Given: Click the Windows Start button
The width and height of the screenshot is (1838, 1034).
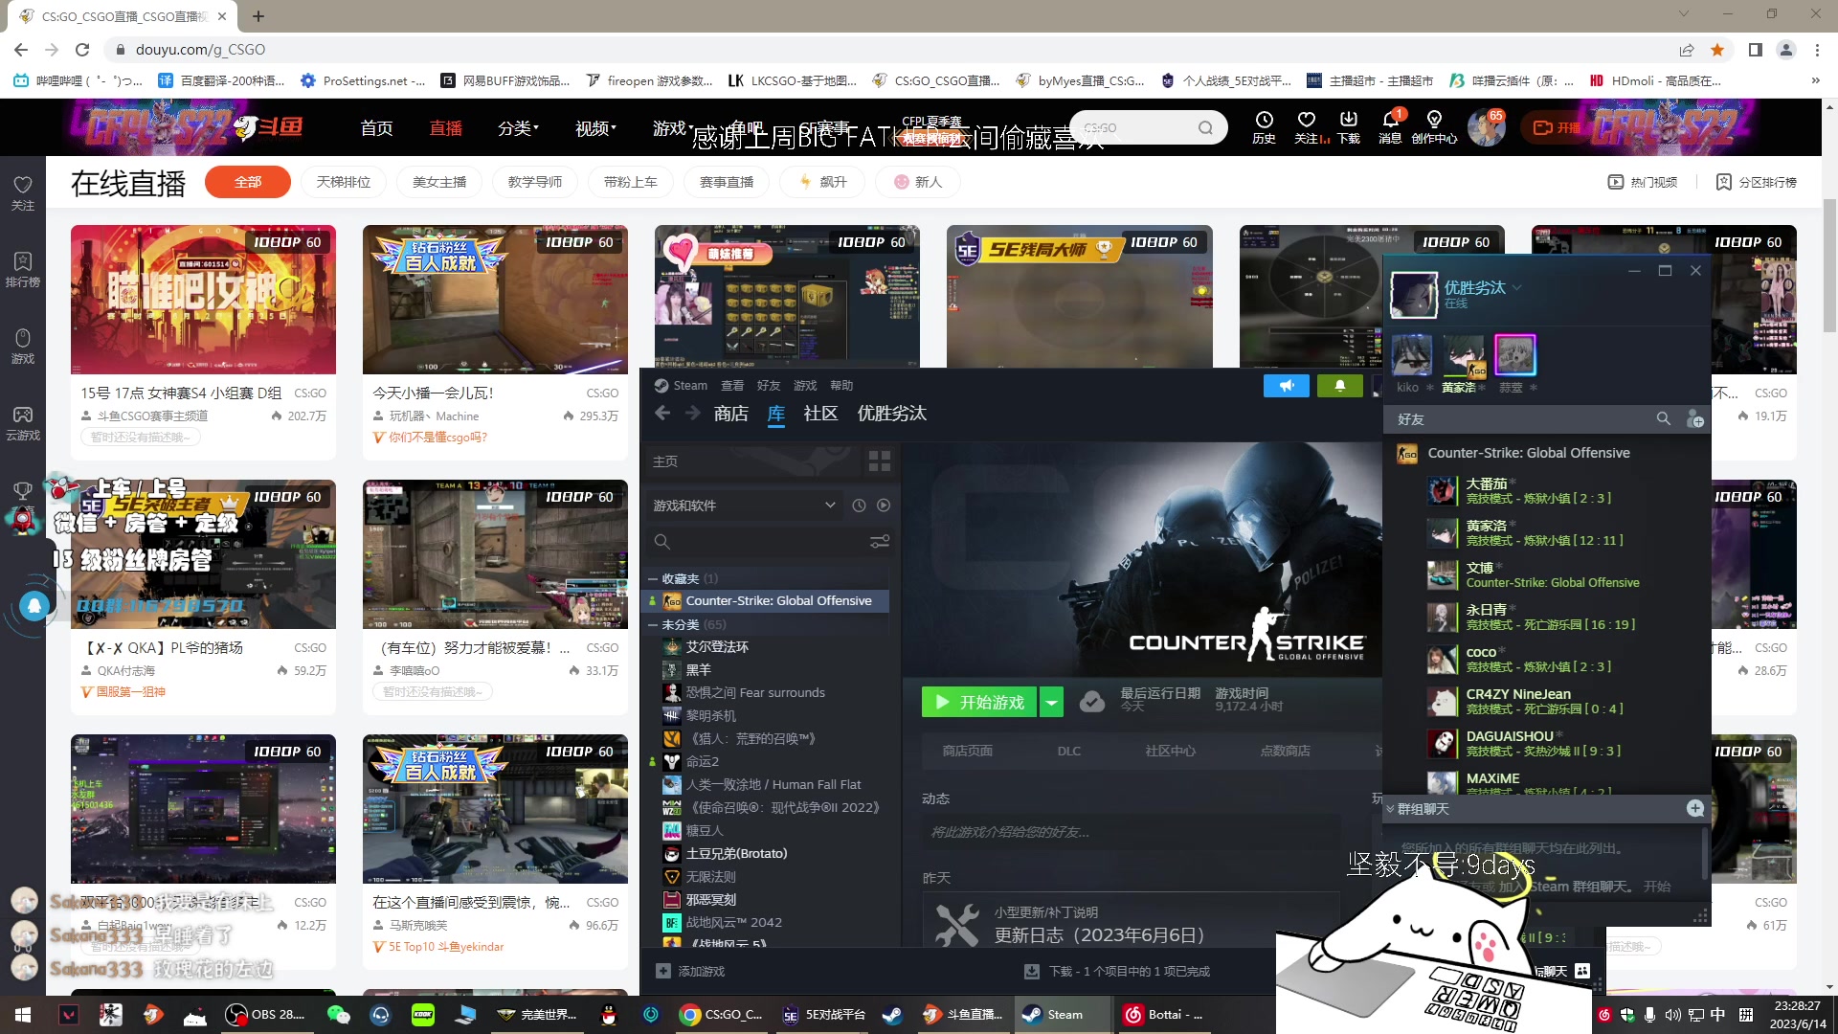Looking at the screenshot, I should tap(23, 1015).
